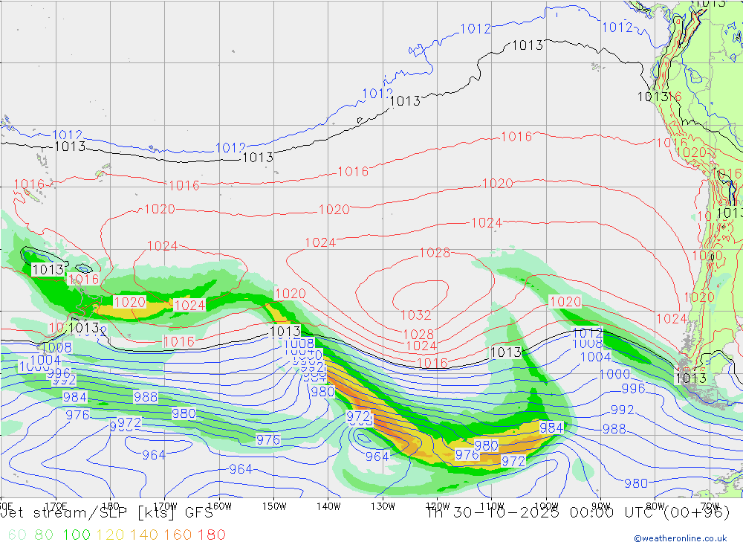Click the 70W longitude axis label

coord(710,506)
